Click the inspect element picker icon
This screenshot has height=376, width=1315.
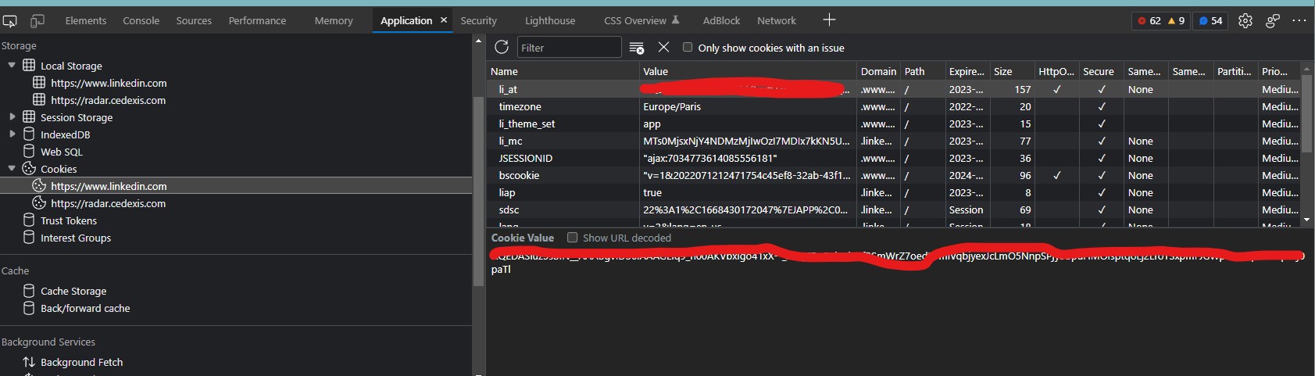point(10,21)
